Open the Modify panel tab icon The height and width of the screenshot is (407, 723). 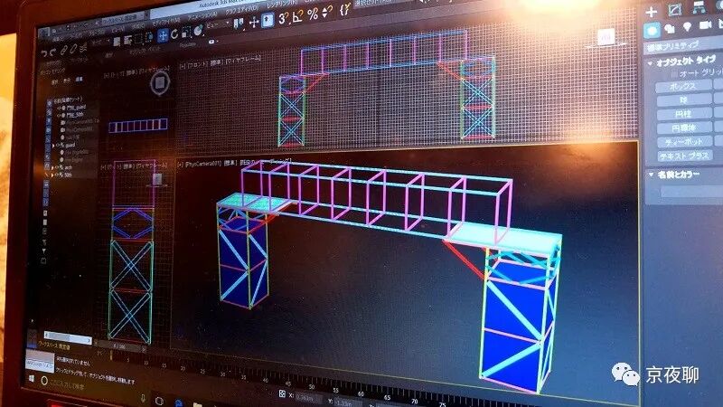(x=674, y=9)
